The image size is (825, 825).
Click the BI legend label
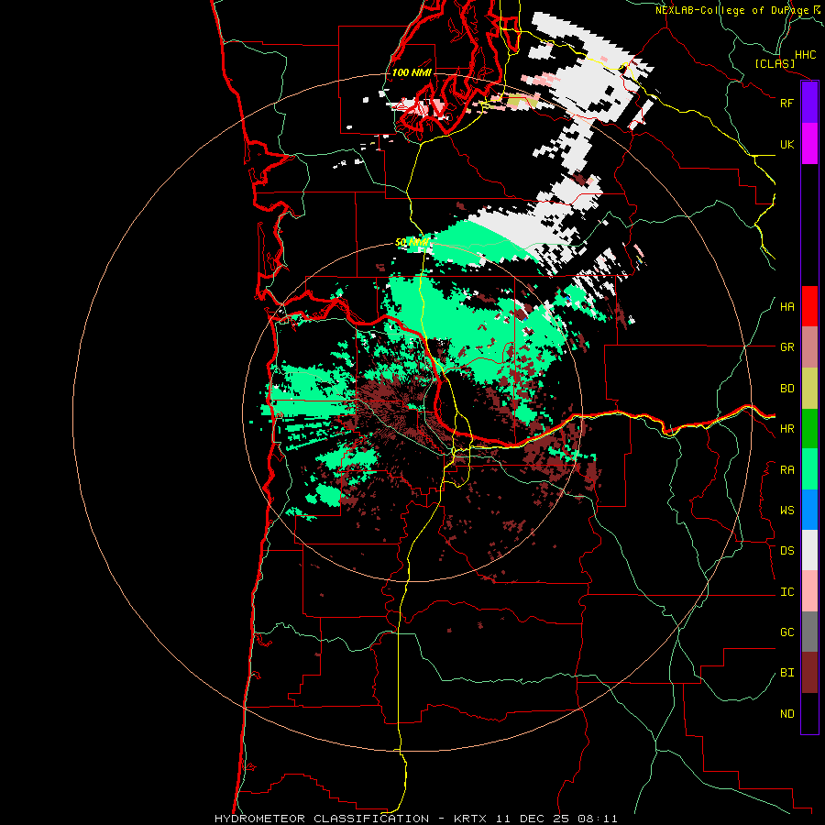786,673
